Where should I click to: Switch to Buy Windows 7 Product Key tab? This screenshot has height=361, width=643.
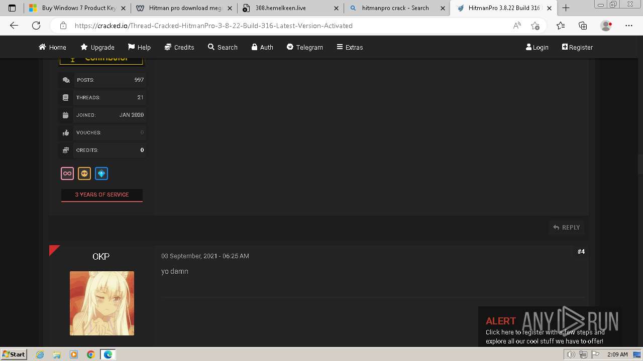76,8
